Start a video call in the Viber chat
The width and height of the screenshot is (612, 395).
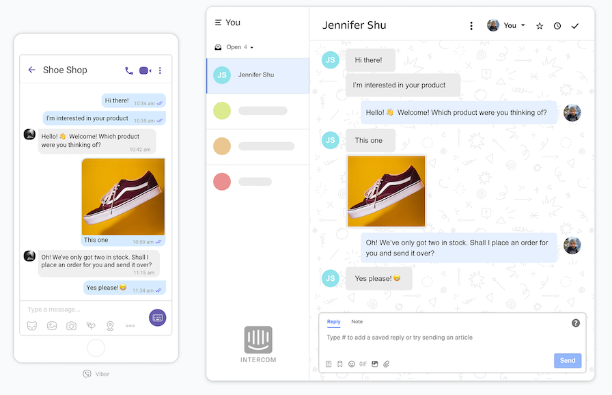tap(144, 70)
